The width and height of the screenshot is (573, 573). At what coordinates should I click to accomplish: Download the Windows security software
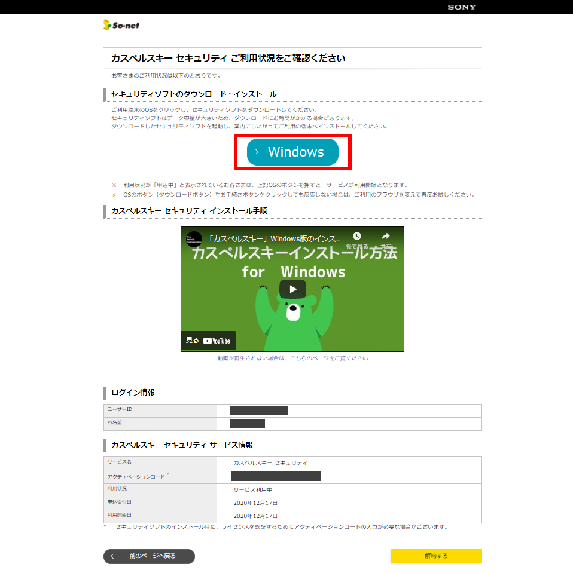click(292, 152)
